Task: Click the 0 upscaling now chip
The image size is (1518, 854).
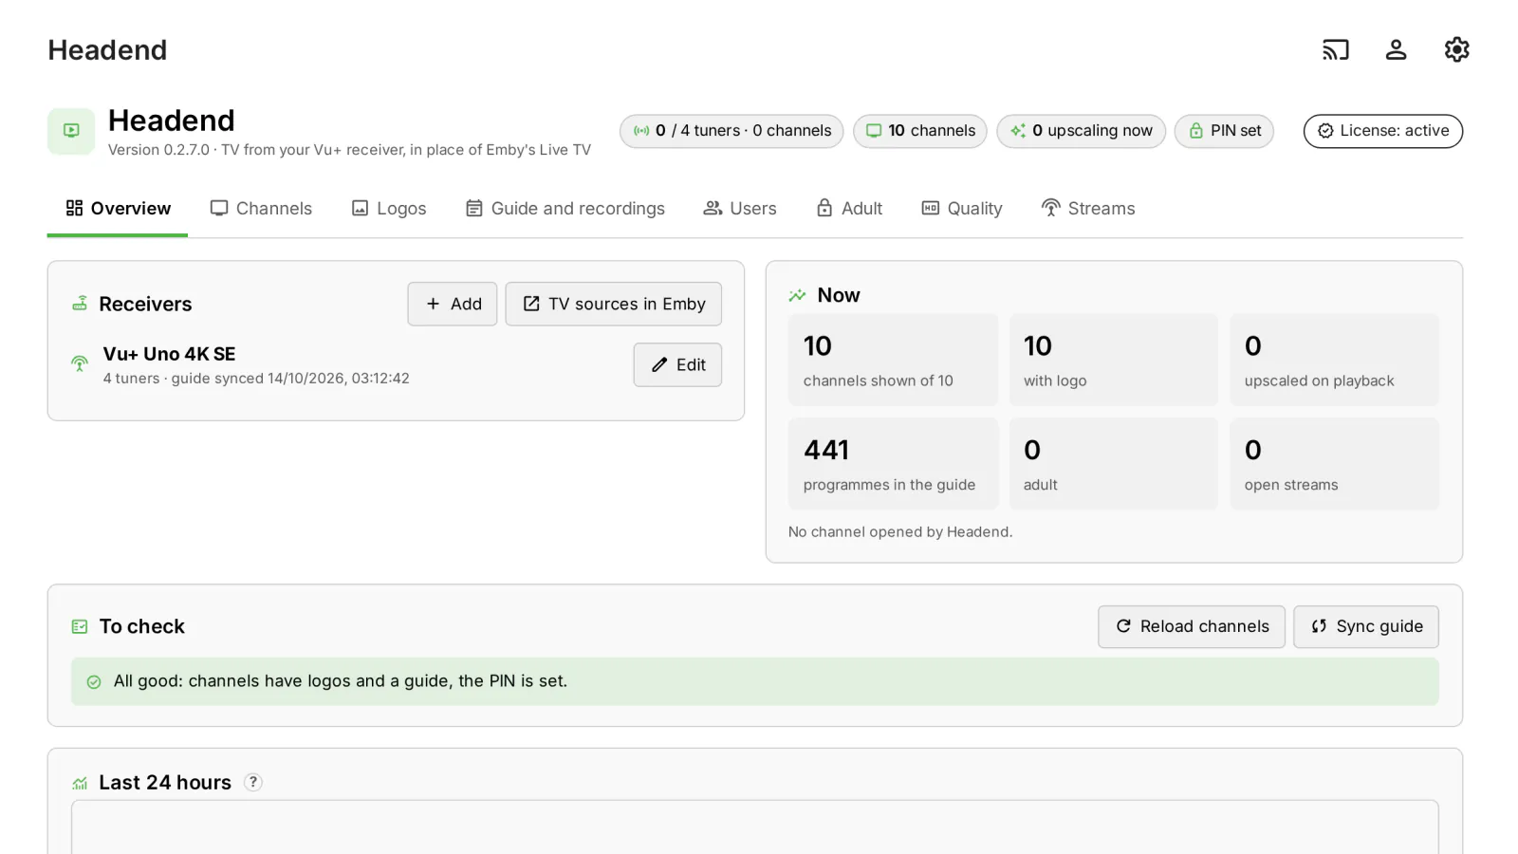Action: [1081, 131]
